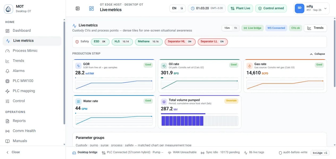Collapse the Production Strip section

(x=317, y=54)
